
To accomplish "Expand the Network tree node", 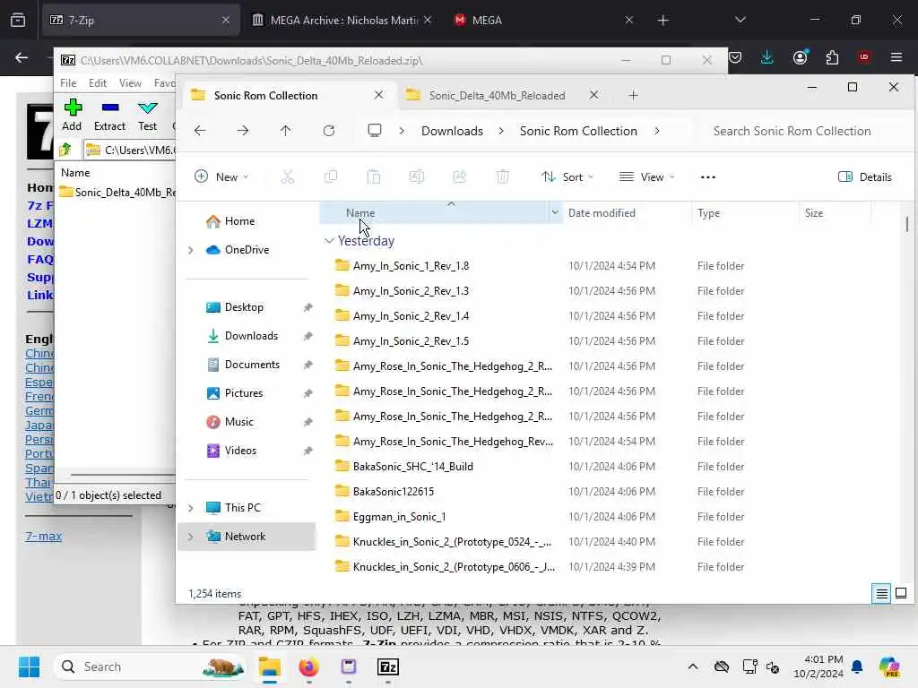I will [x=190, y=537].
